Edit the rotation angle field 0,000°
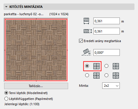 click(x=107, y=53)
